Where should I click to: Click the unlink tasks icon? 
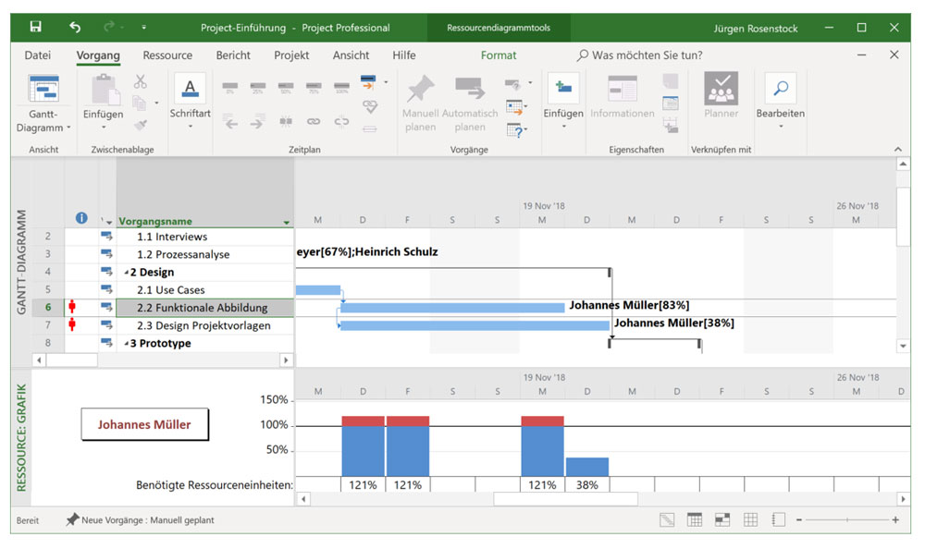(341, 121)
